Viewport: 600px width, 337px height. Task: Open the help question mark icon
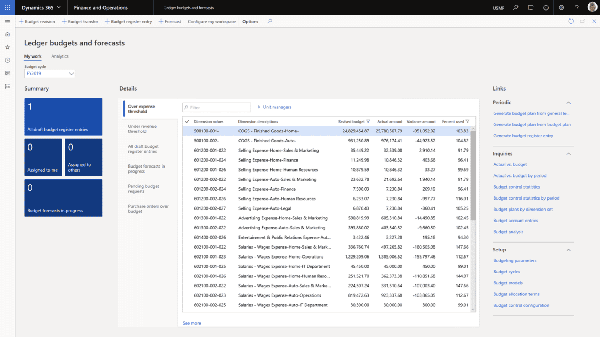(x=577, y=7)
